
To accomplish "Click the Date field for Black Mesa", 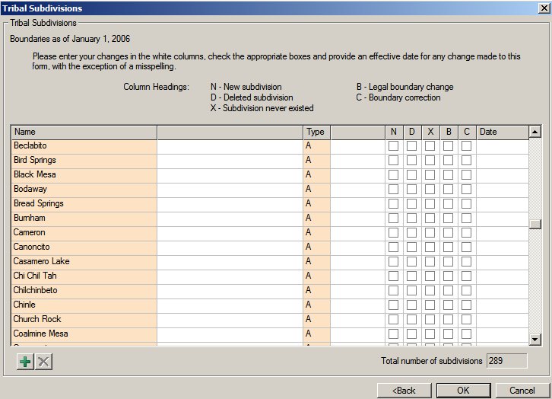I will (x=501, y=175).
